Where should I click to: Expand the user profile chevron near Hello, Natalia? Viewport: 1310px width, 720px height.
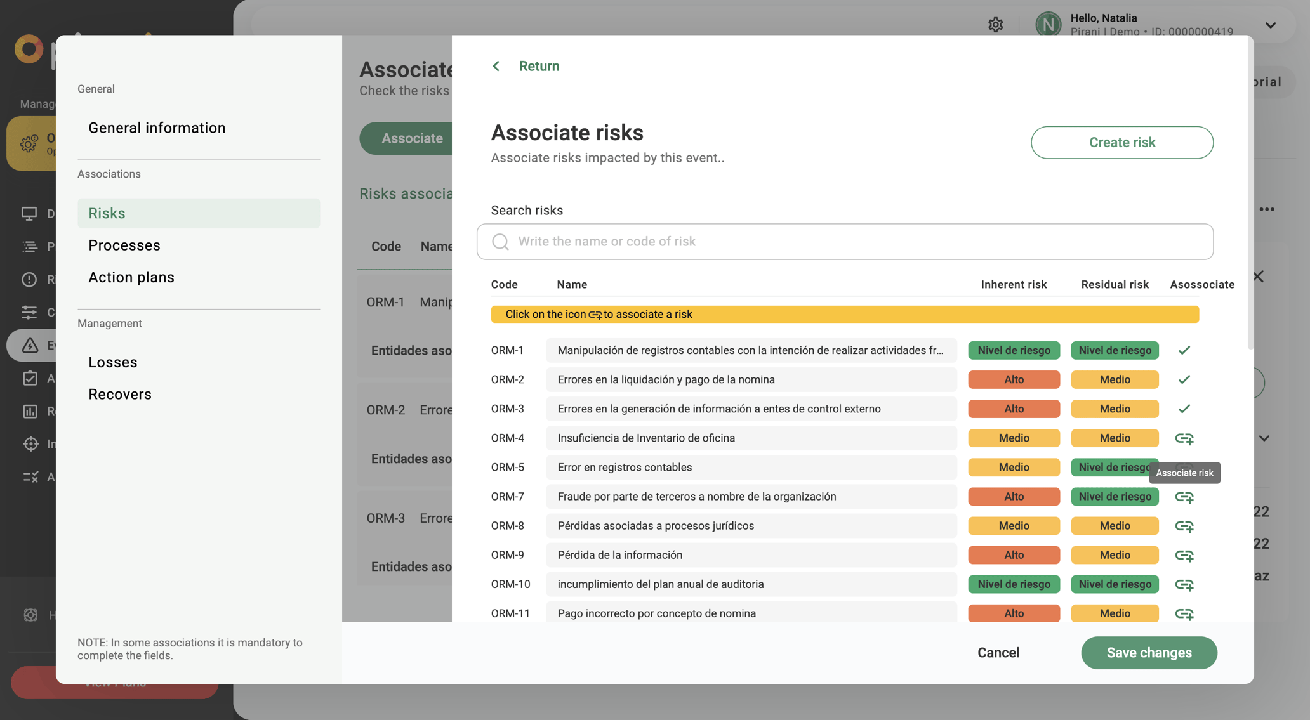click(x=1270, y=25)
